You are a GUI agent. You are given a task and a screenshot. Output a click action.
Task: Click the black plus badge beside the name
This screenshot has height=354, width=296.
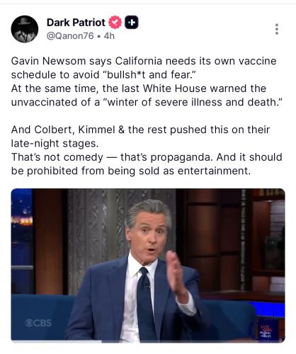coord(132,23)
